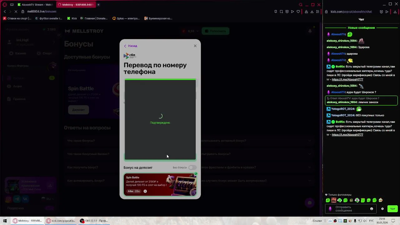Open the Спорт sidebar tab
Viewport: 400px width, 225px height.
pos(44,53)
